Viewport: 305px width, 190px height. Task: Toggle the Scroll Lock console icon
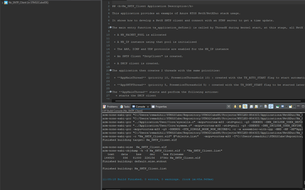(256, 106)
